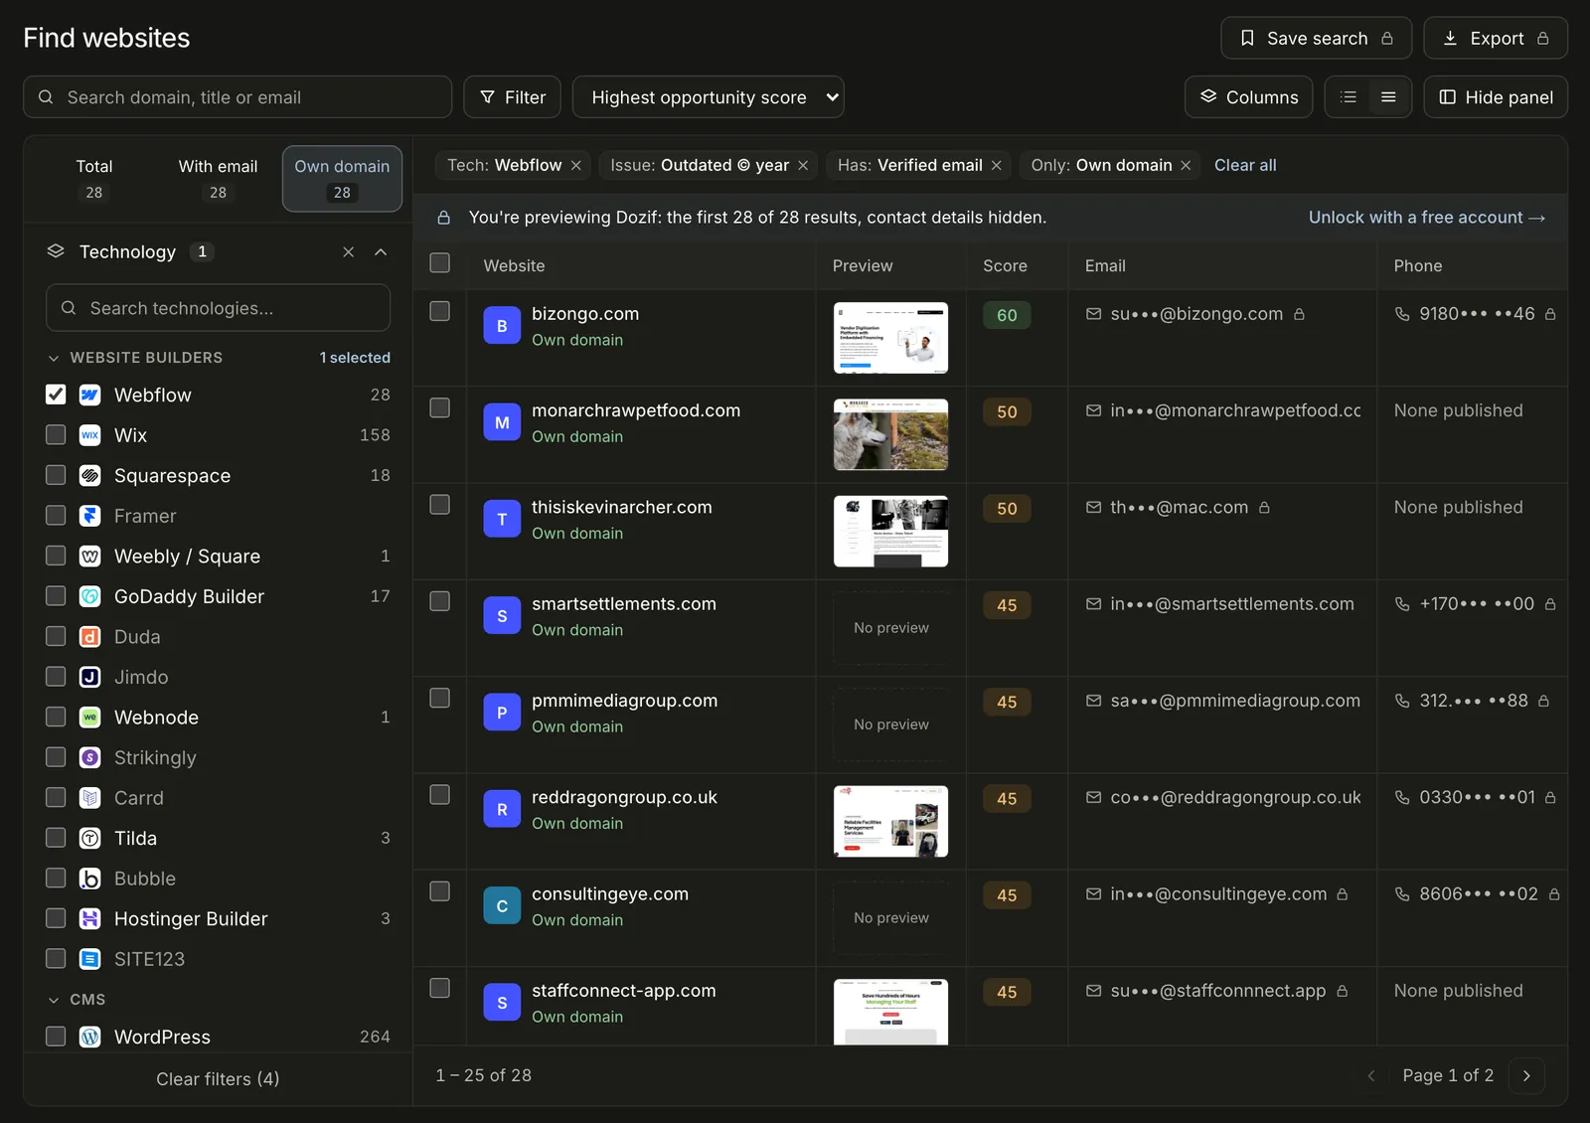Tick the WordPress CMS checkbox
The image size is (1590, 1123).
(56, 1037)
